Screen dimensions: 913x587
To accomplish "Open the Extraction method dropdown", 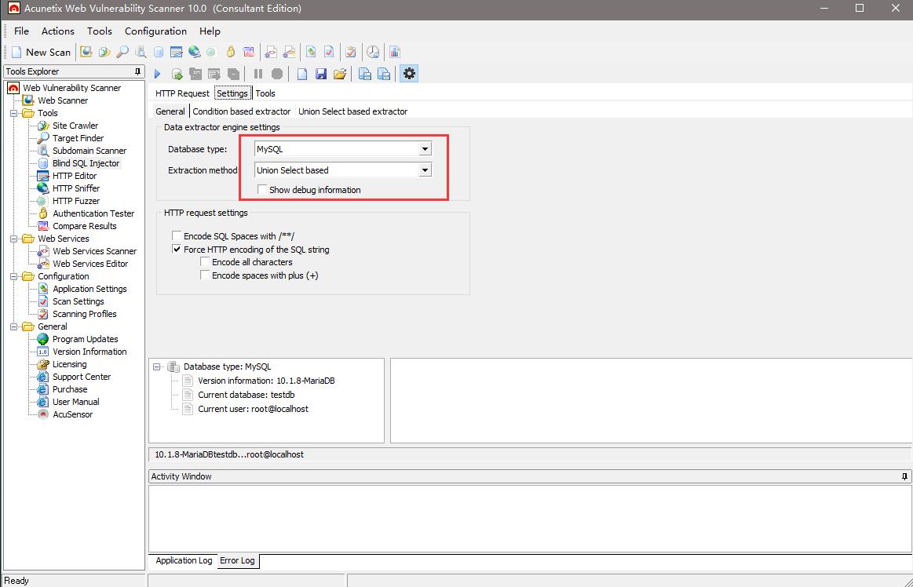I will pyautogui.click(x=425, y=170).
